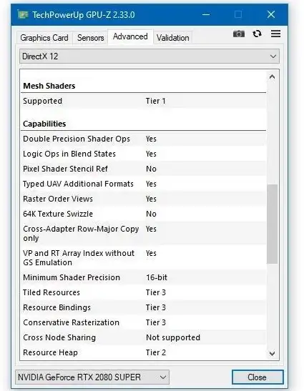
Task: Select the Cross Node Sharing row
Action: click(x=144, y=337)
